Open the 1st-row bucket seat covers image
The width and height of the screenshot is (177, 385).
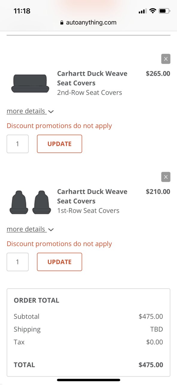(30, 202)
